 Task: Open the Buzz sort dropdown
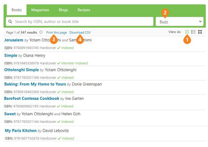[180, 22]
